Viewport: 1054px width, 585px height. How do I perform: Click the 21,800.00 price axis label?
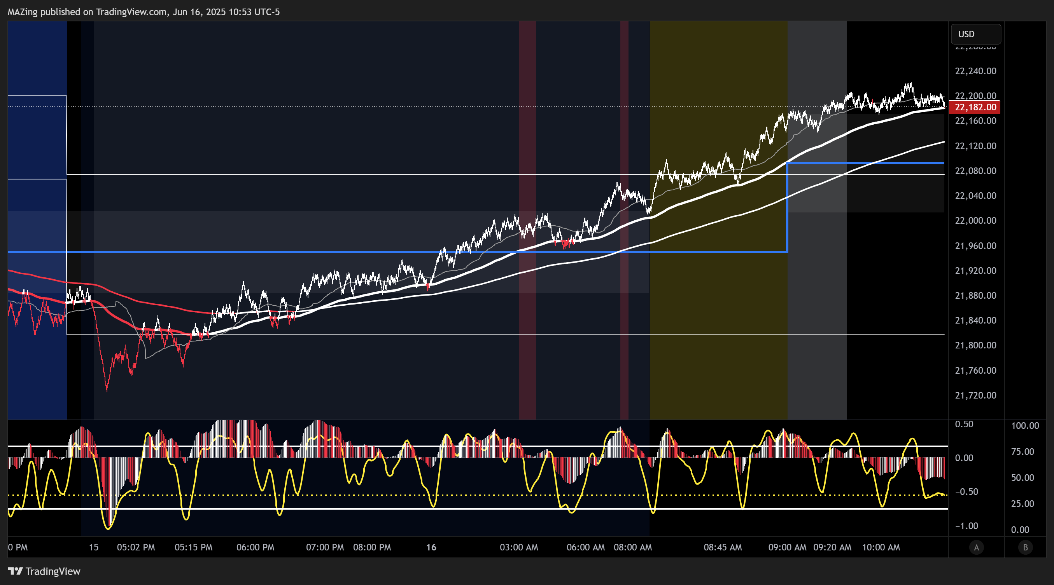pos(975,345)
